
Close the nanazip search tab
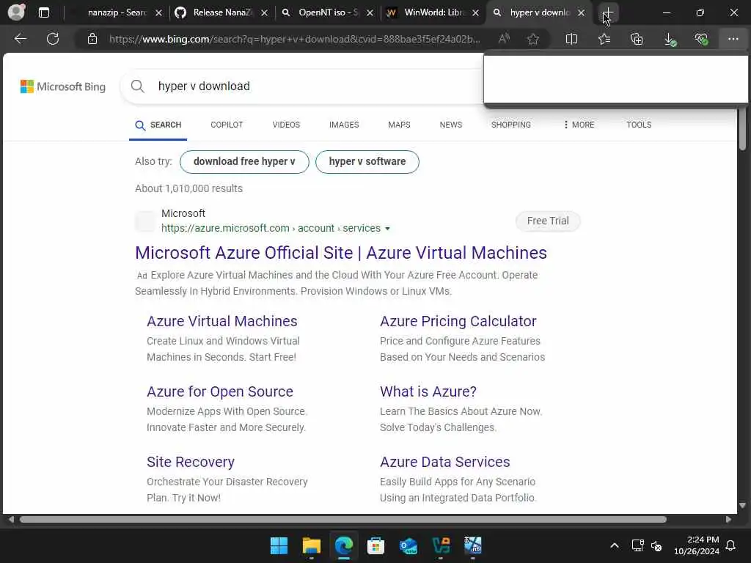coord(158,13)
